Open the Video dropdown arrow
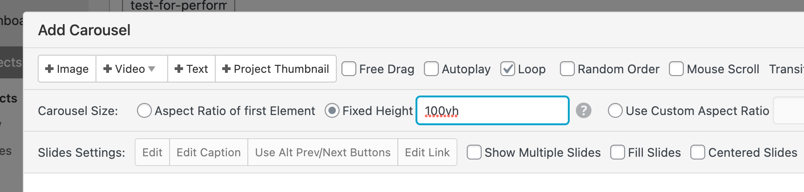Screen dimensions: 804x192 pos(152,69)
